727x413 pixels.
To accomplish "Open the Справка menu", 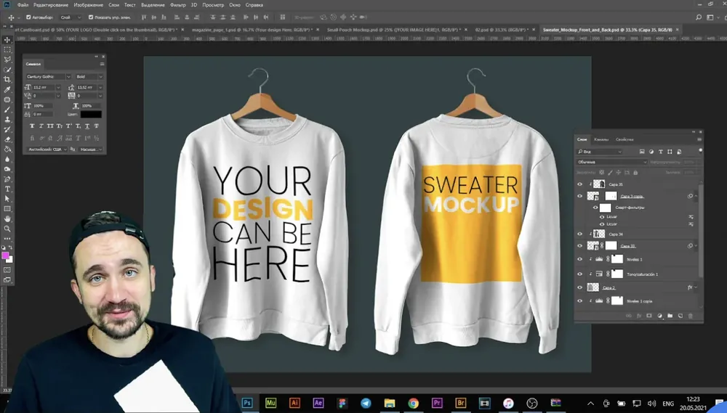I will tap(254, 5).
